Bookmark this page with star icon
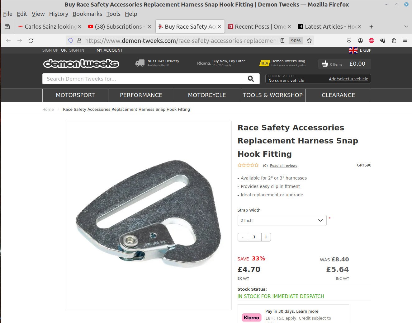This screenshot has height=323, width=412. pyautogui.click(x=309, y=40)
